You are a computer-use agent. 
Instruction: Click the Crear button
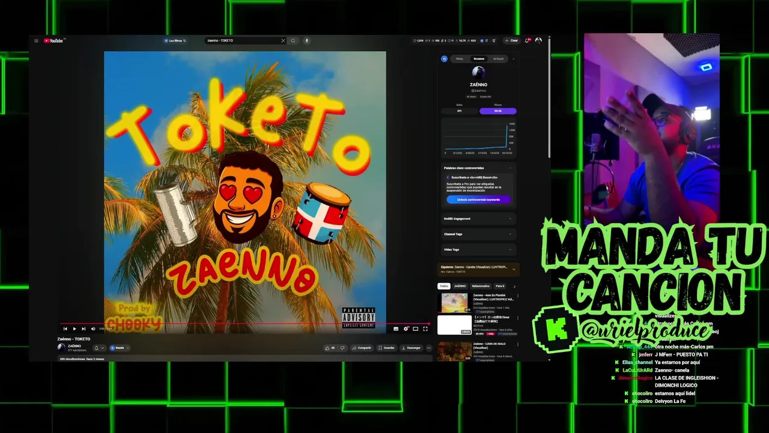click(x=512, y=41)
